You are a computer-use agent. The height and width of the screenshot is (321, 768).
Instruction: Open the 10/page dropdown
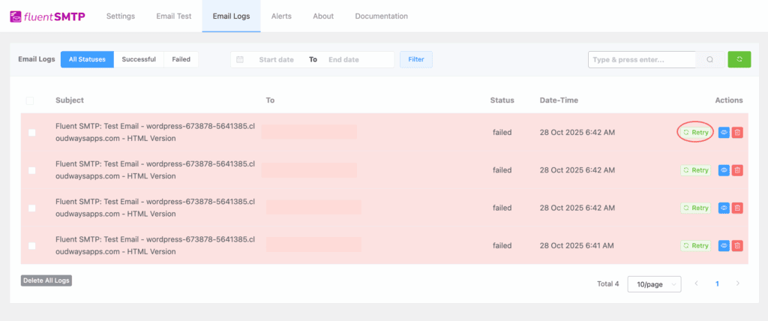point(654,284)
